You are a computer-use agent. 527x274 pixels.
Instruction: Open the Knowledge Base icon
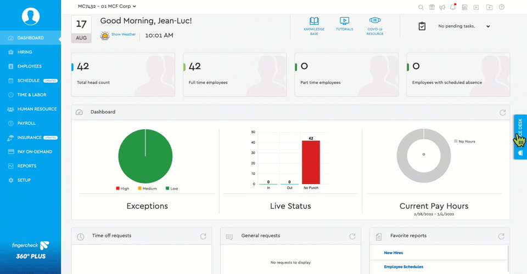point(314,22)
